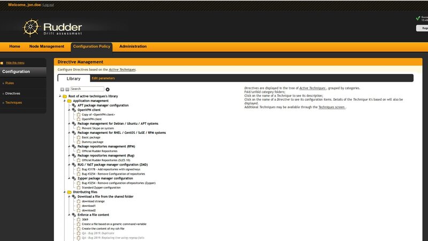Open the Techniques screen link
This screenshot has width=428, height=241.
[x=332, y=107]
